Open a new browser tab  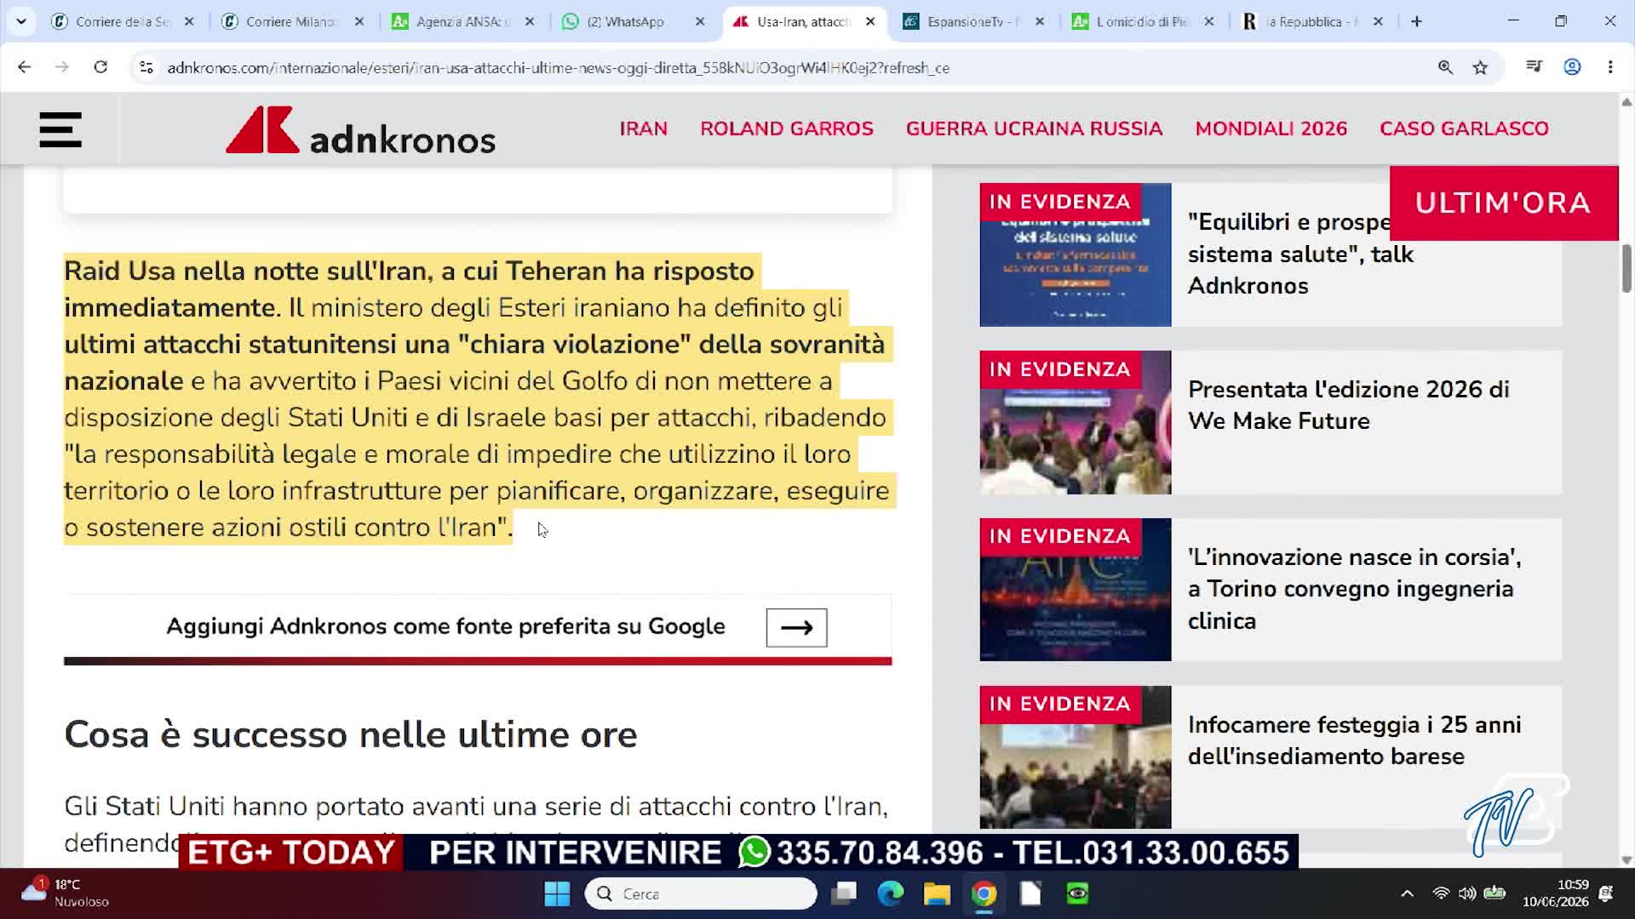point(1416,21)
